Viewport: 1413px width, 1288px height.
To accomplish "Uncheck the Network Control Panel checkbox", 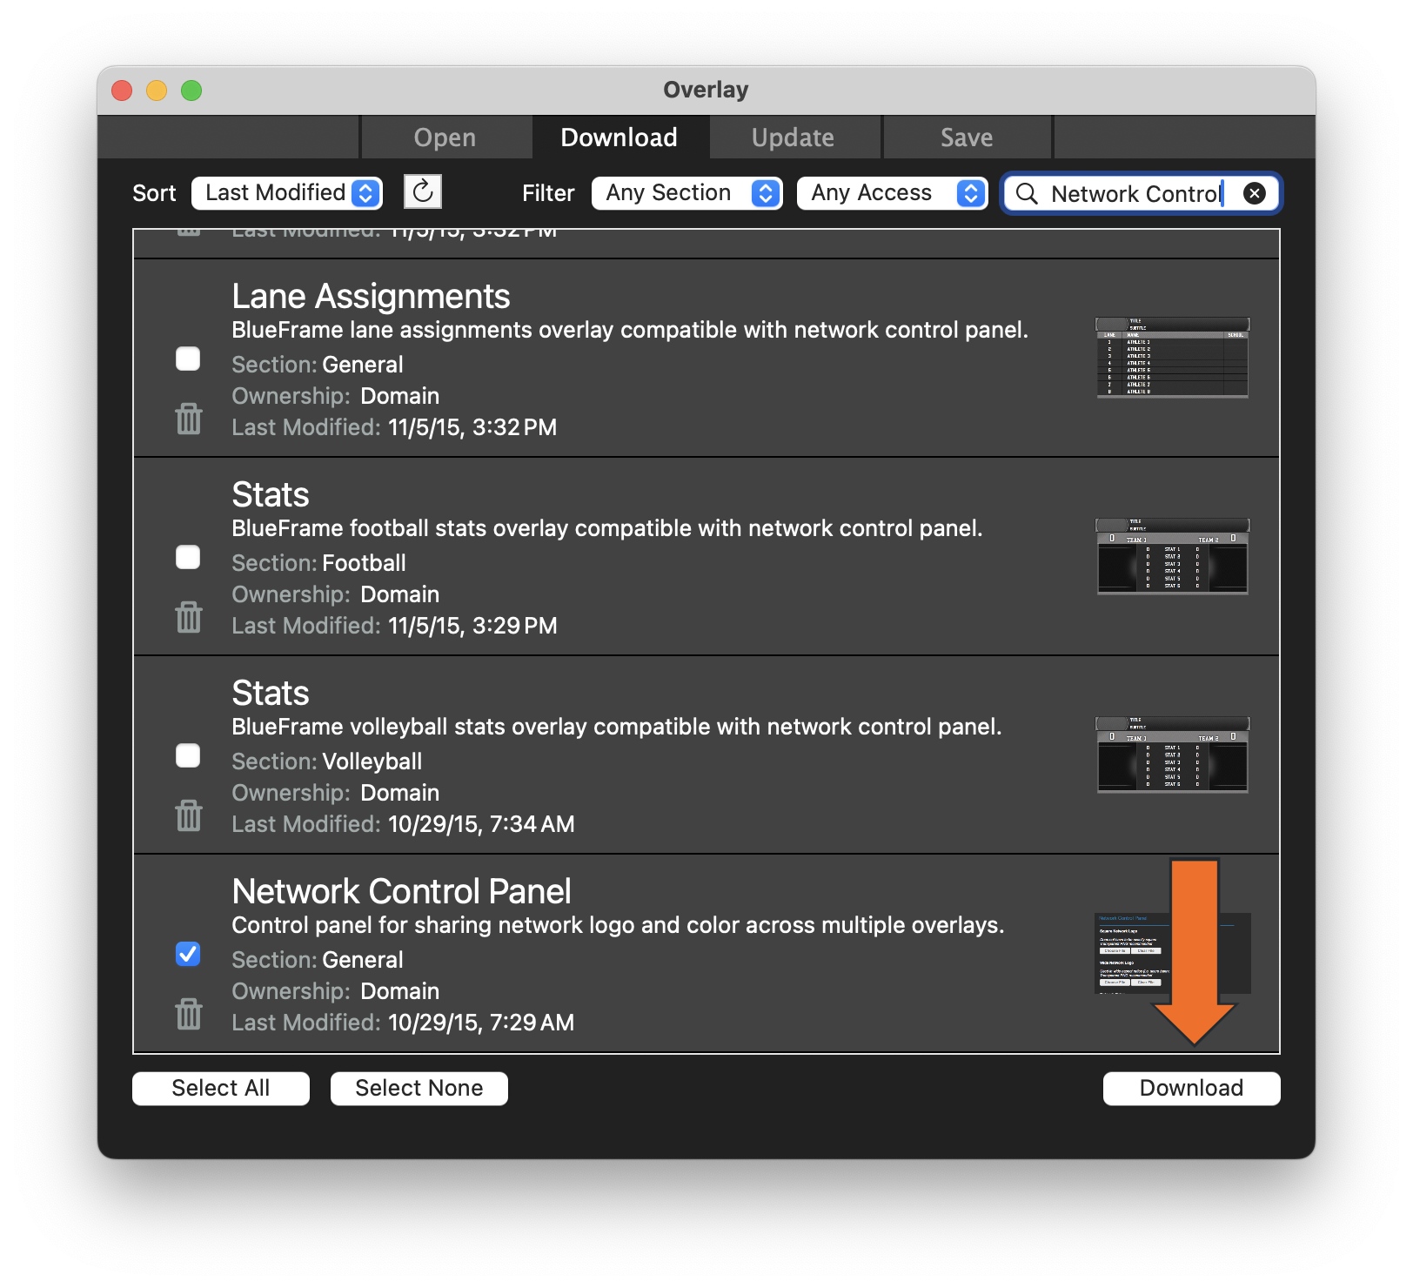I will point(188,954).
